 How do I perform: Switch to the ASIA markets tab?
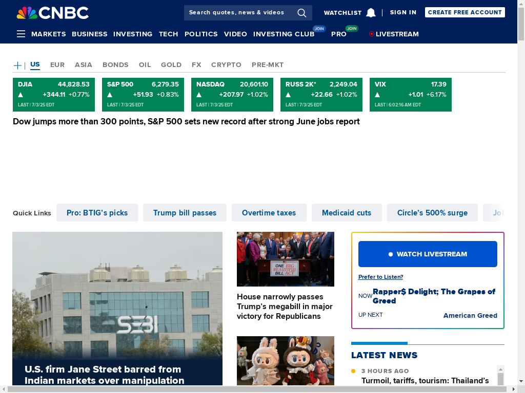[x=84, y=65]
